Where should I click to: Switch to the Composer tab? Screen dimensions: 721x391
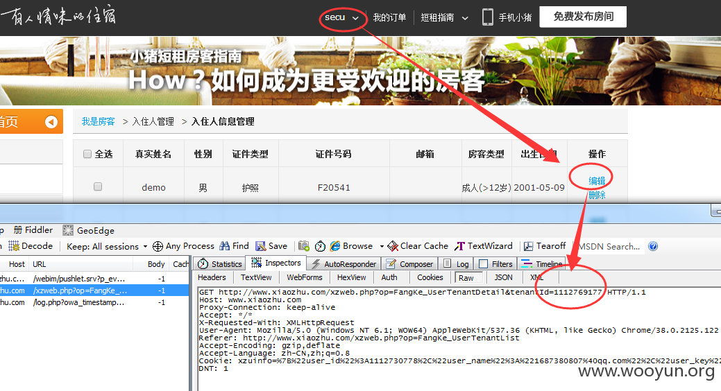click(x=409, y=263)
